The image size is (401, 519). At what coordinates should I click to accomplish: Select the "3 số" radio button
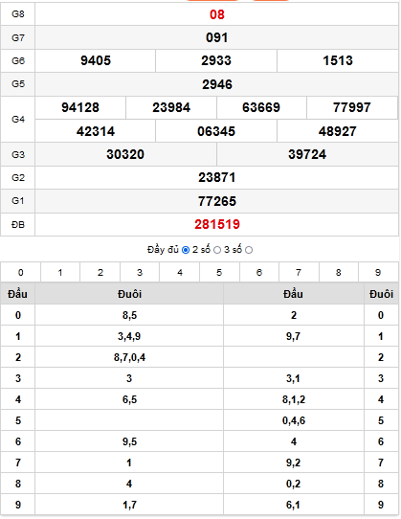(x=249, y=250)
